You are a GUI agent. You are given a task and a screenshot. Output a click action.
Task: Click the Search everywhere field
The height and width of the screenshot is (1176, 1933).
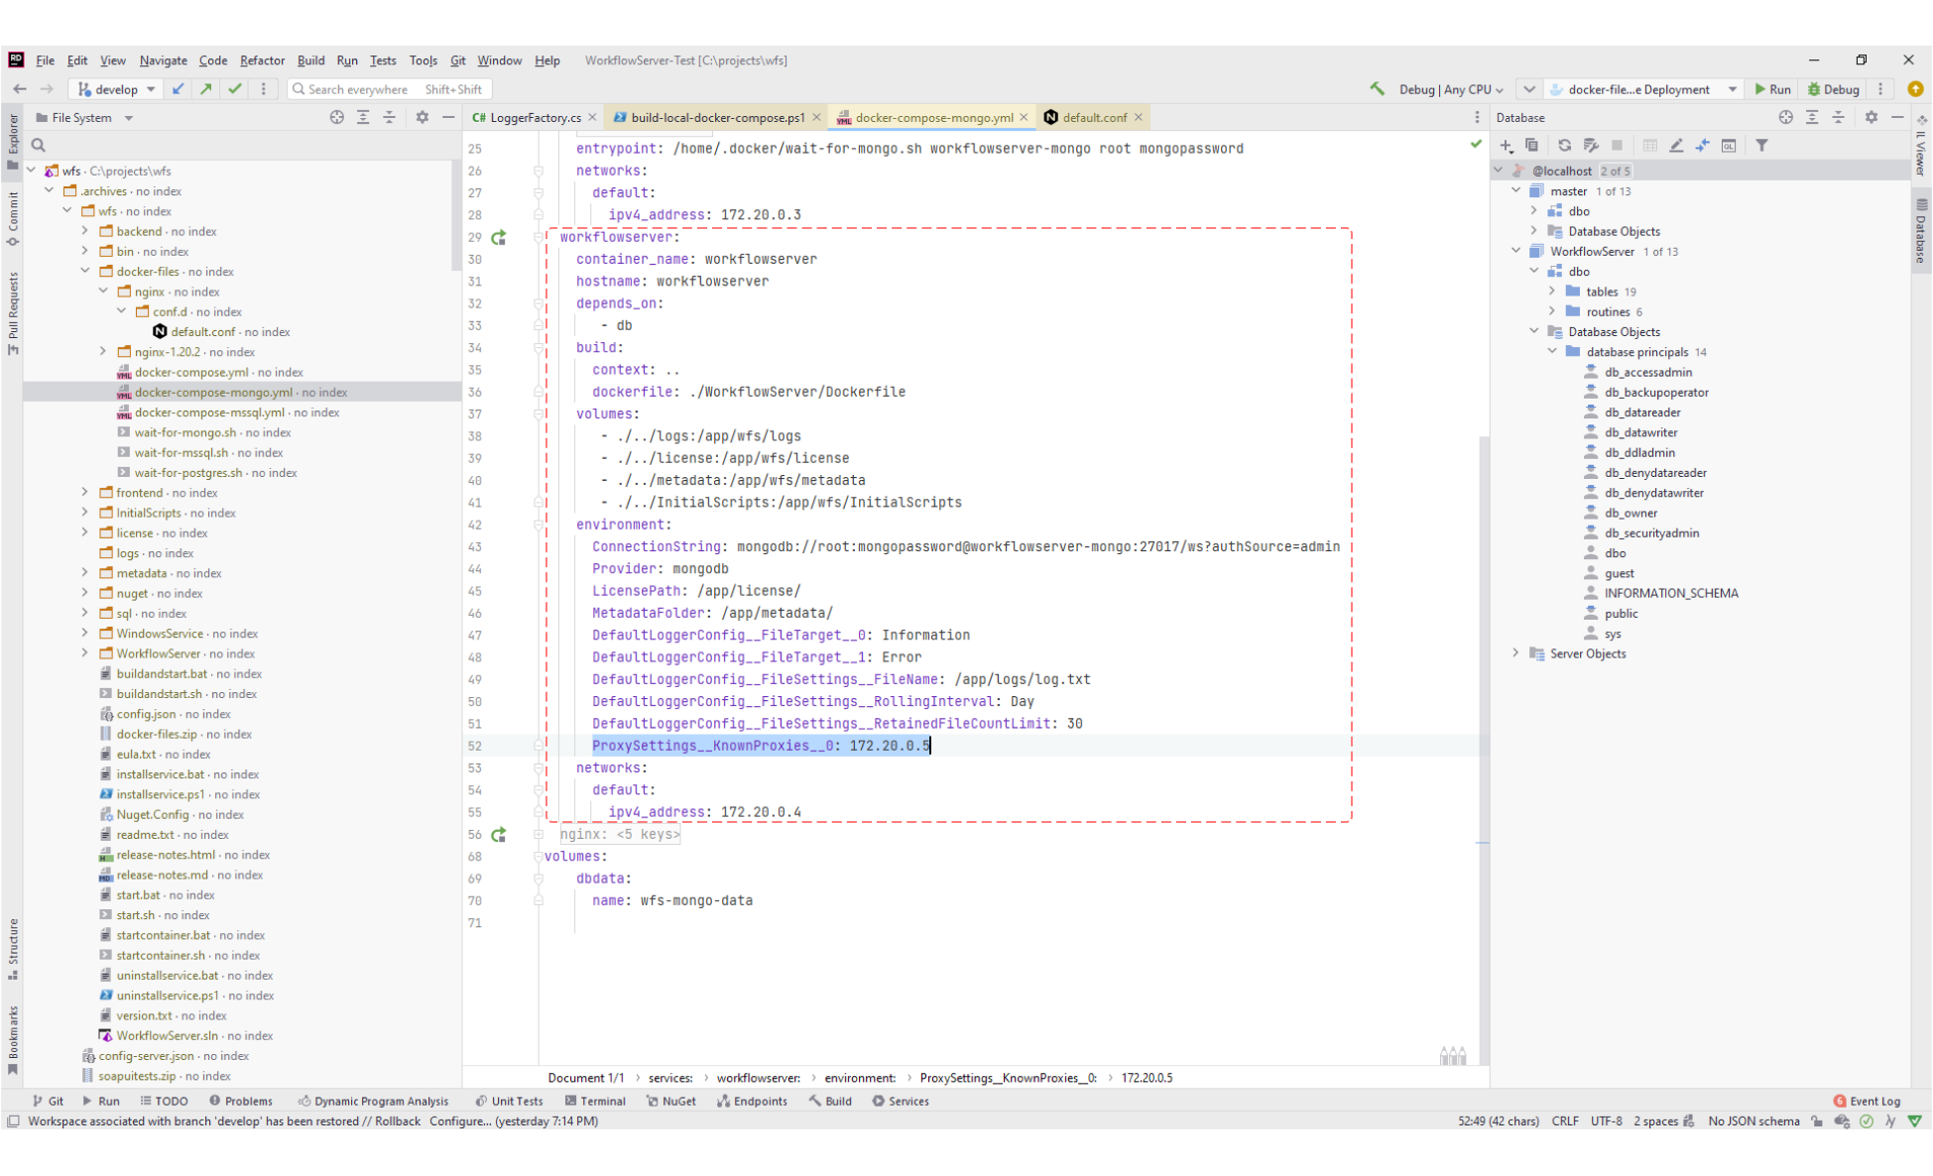pyautogui.click(x=390, y=89)
